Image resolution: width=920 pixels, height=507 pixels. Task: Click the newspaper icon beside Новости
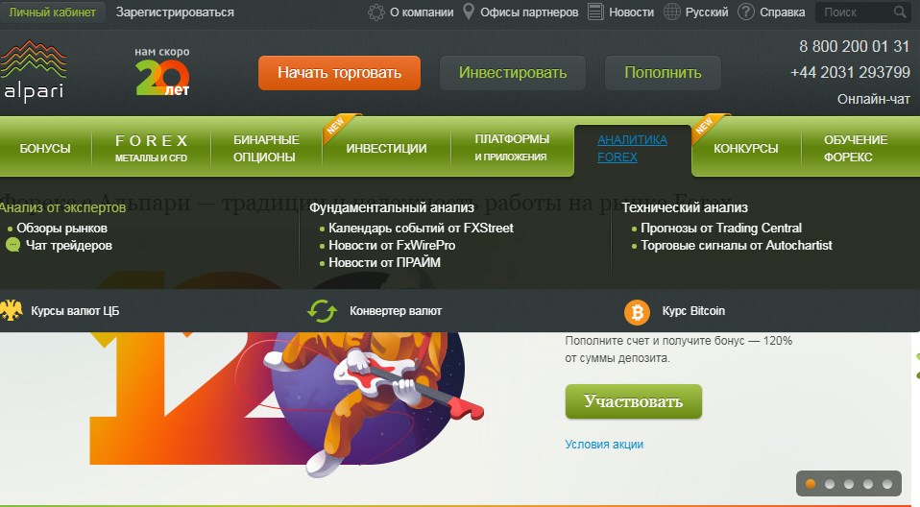pos(595,12)
